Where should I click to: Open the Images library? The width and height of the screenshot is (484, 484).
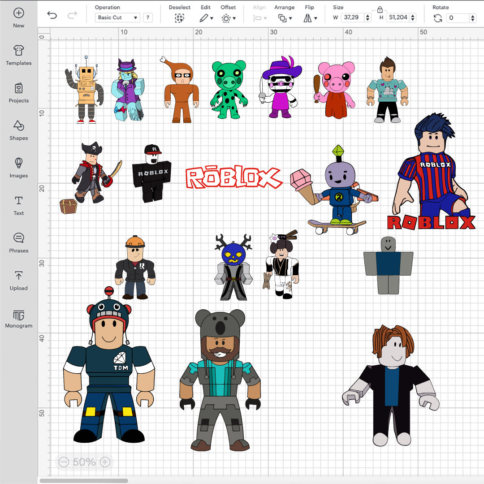click(x=18, y=168)
